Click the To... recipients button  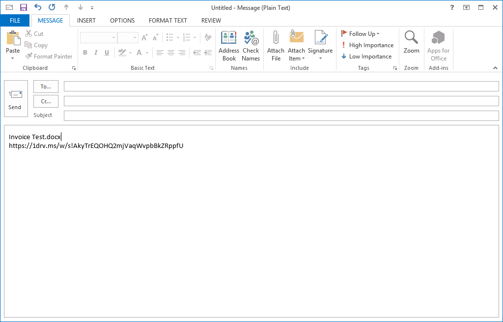(46, 87)
